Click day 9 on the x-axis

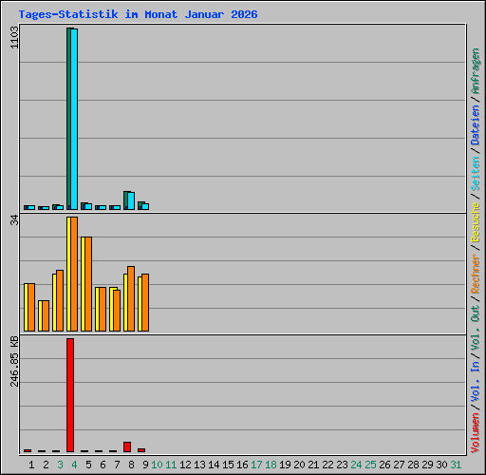click(x=145, y=465)
